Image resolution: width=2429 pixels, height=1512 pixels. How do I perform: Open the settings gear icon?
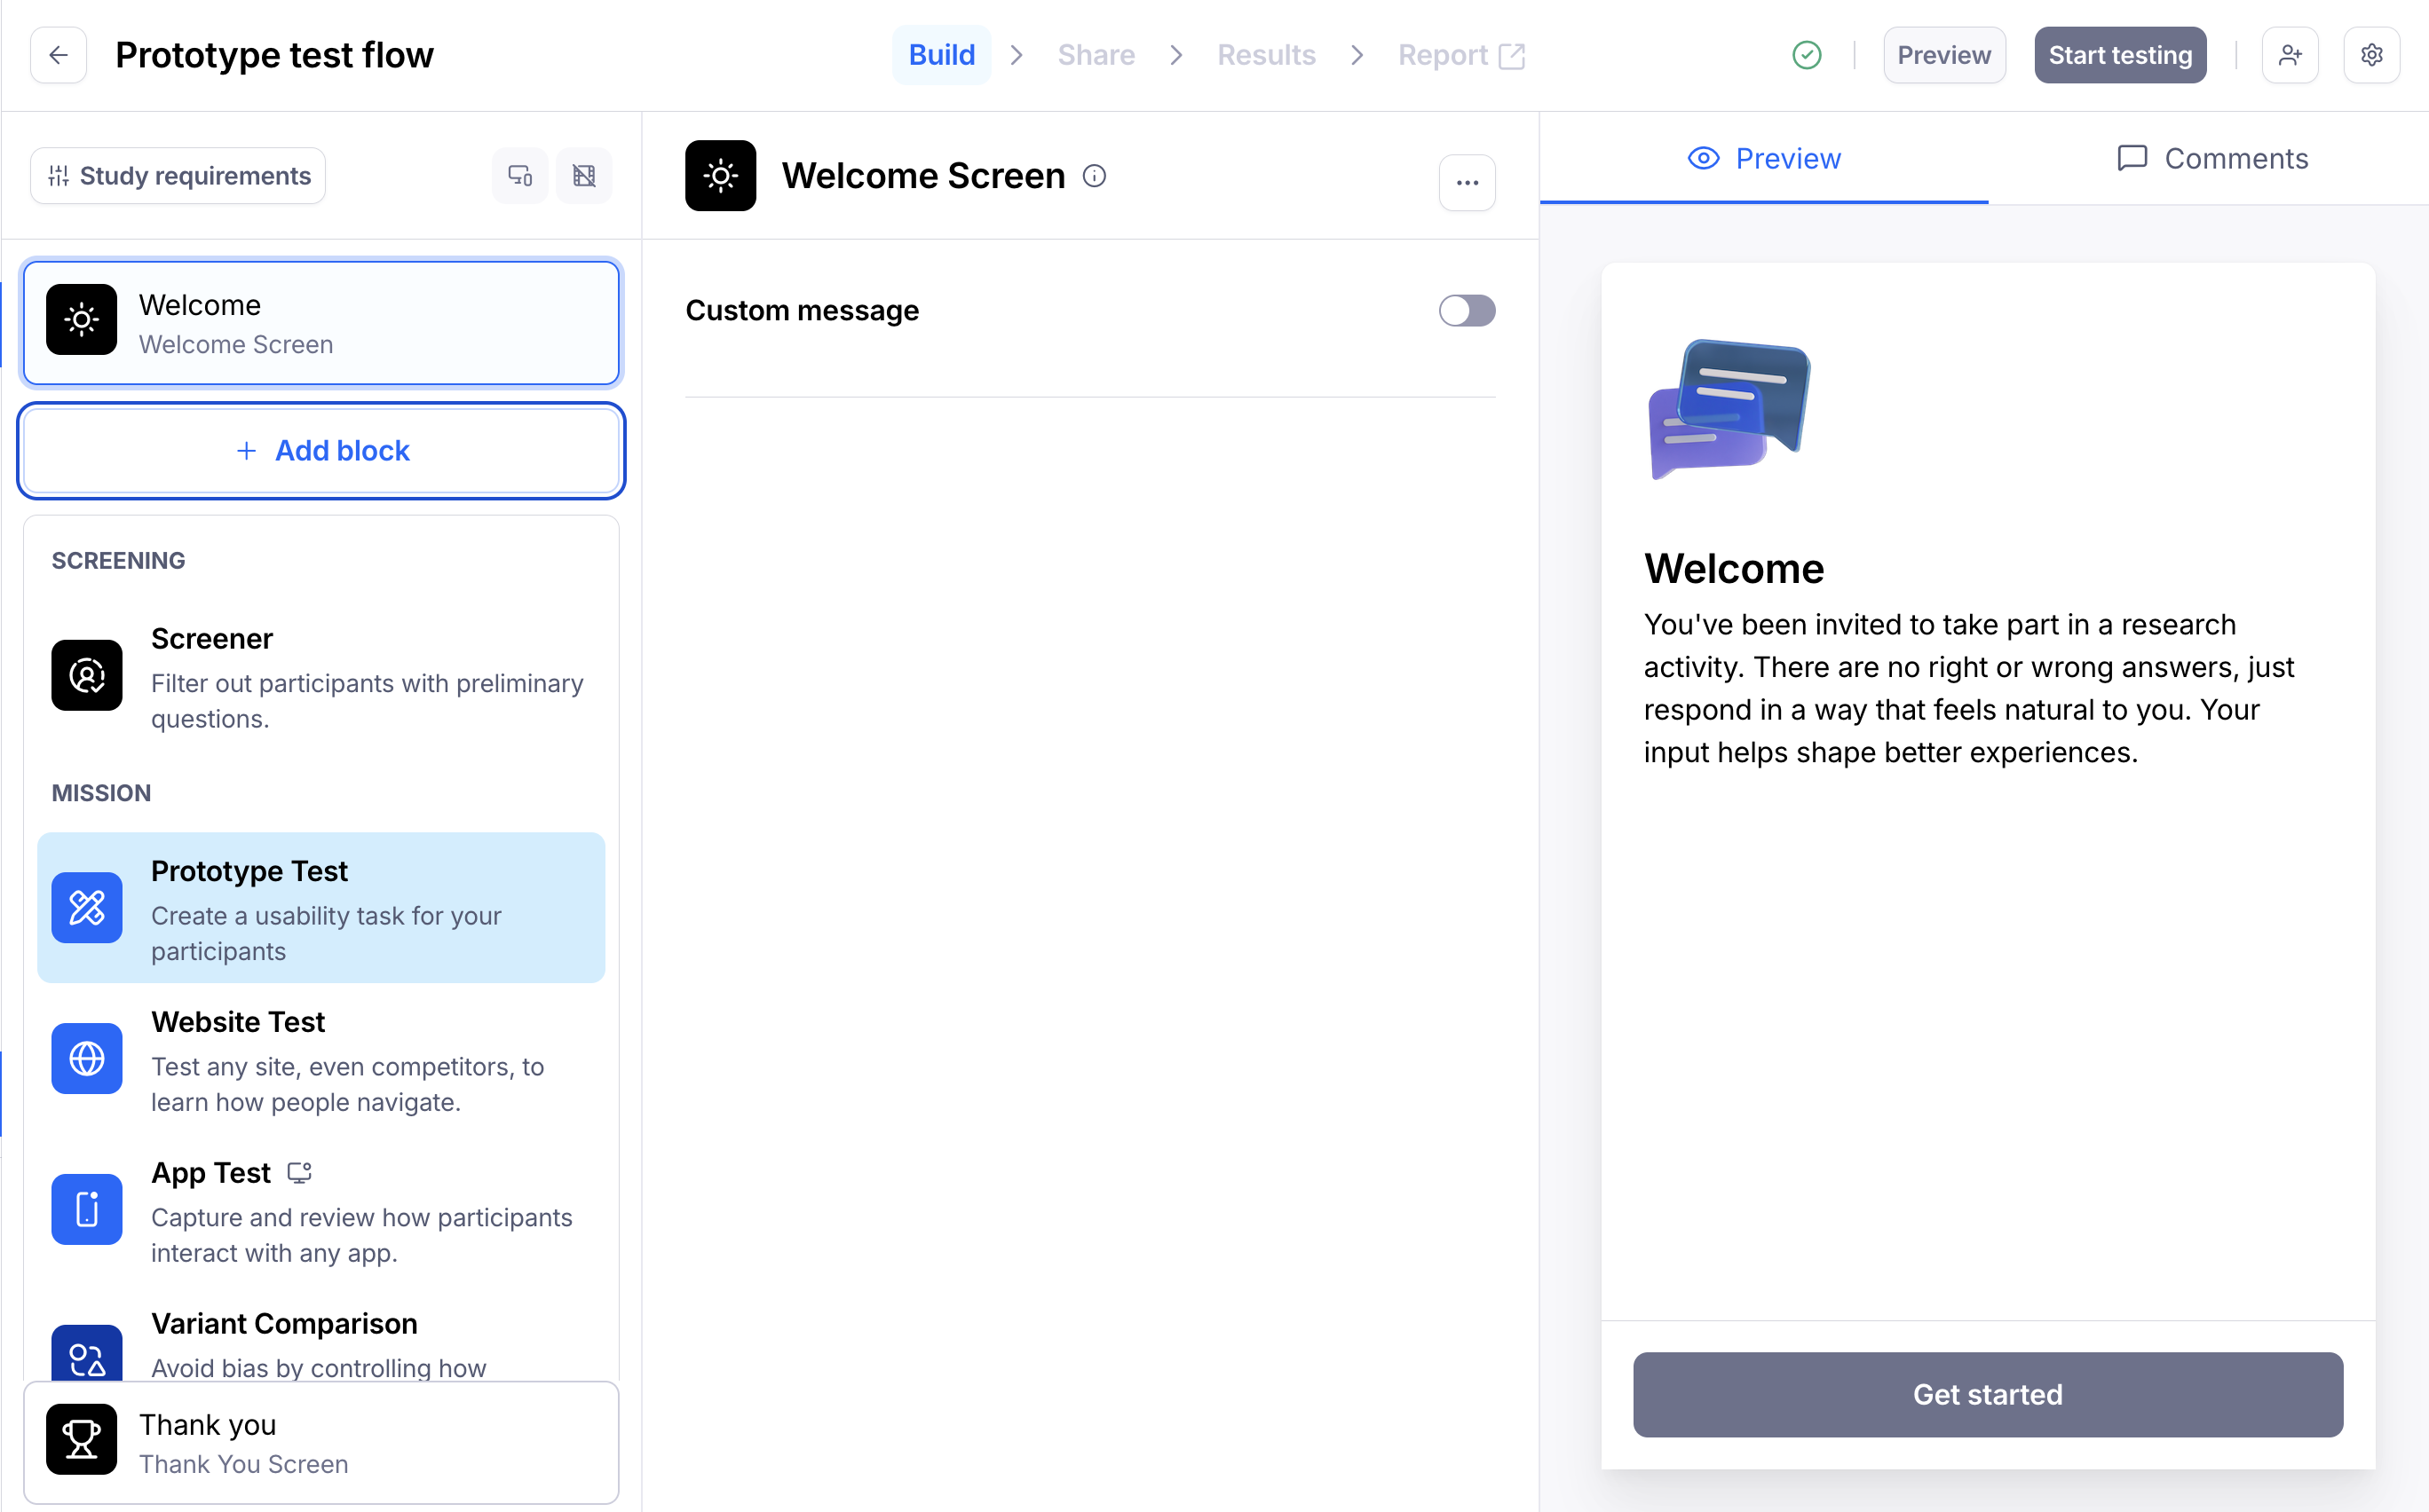pyautogui.click(x=2371, y=55)
